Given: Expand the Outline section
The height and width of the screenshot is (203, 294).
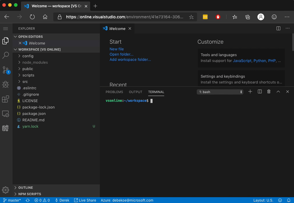Looking at the screenshot, I should pyautogui.click(x=56, y=188).
